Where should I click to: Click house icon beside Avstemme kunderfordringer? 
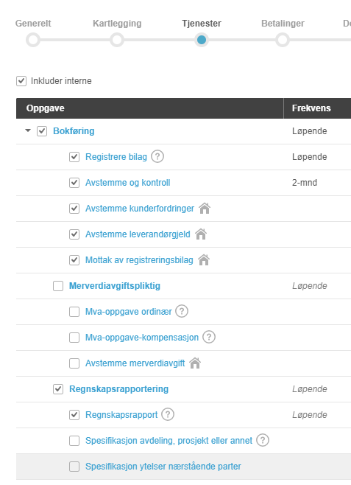(x=205, y=208)
